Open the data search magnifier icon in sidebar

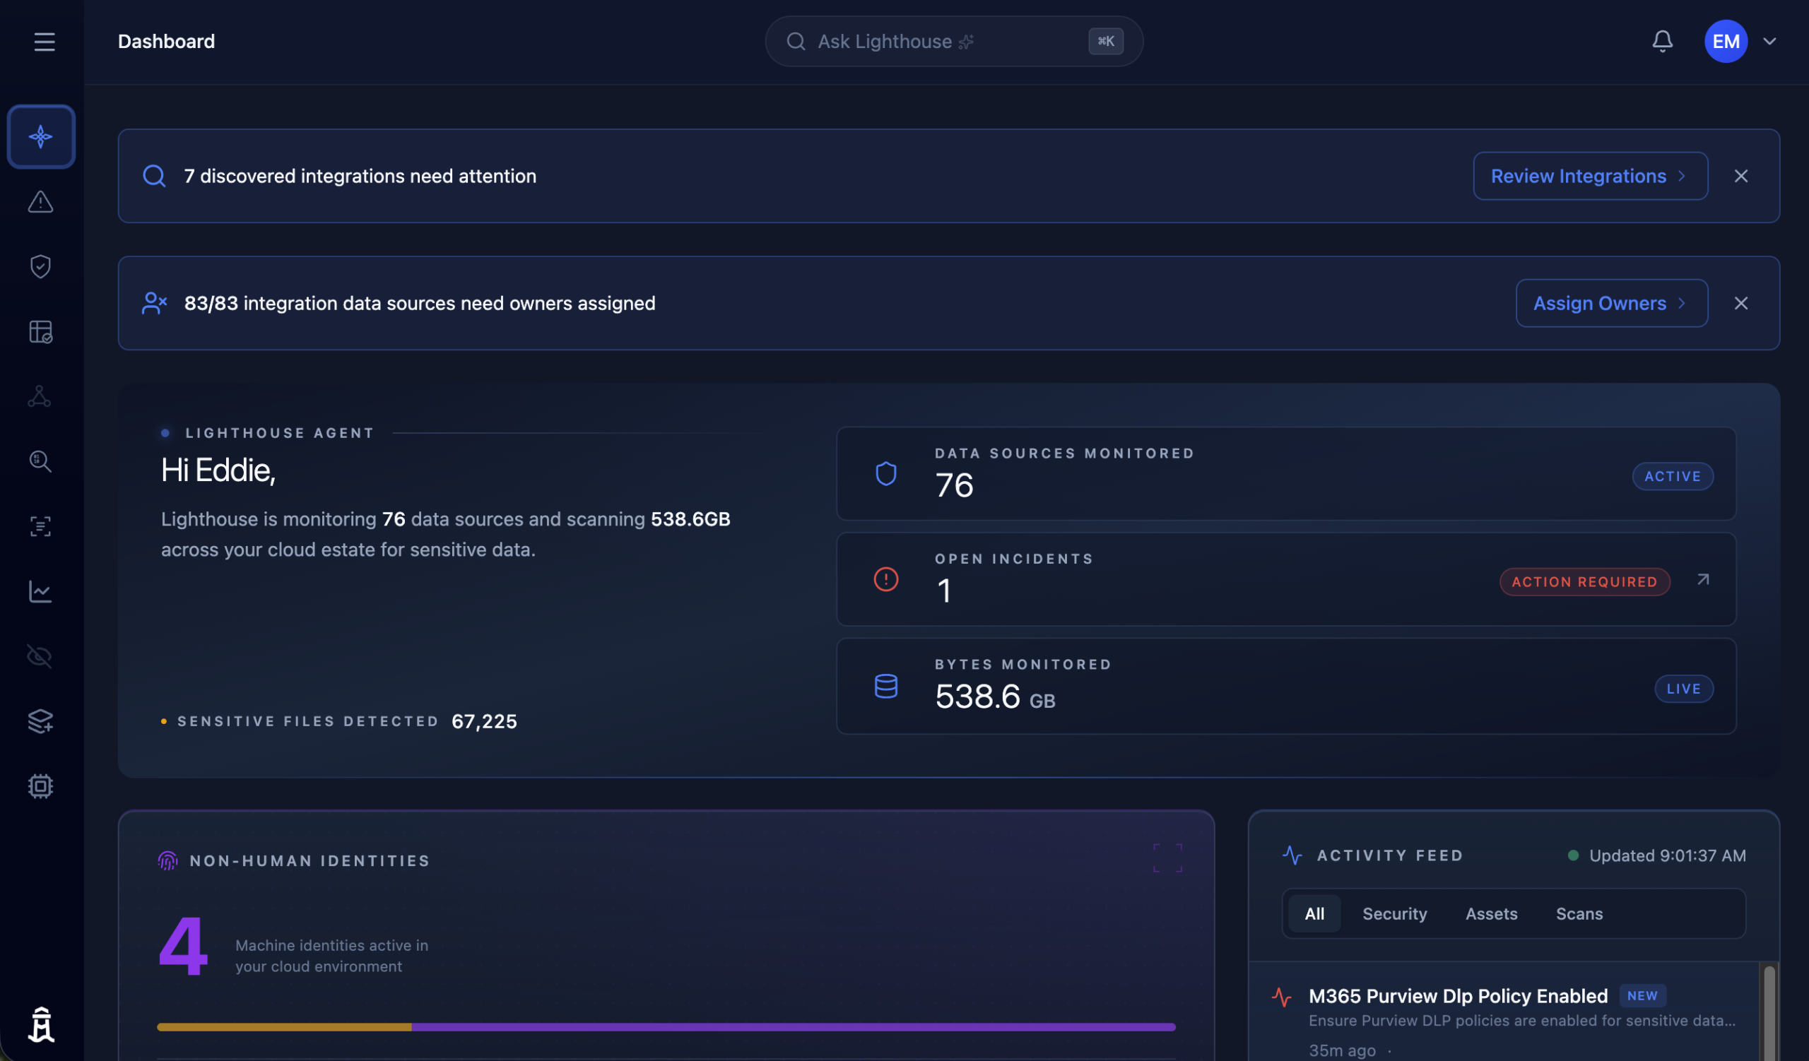tap(40, 461)
